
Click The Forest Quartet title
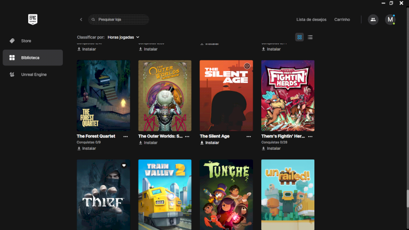click(96, 136)
